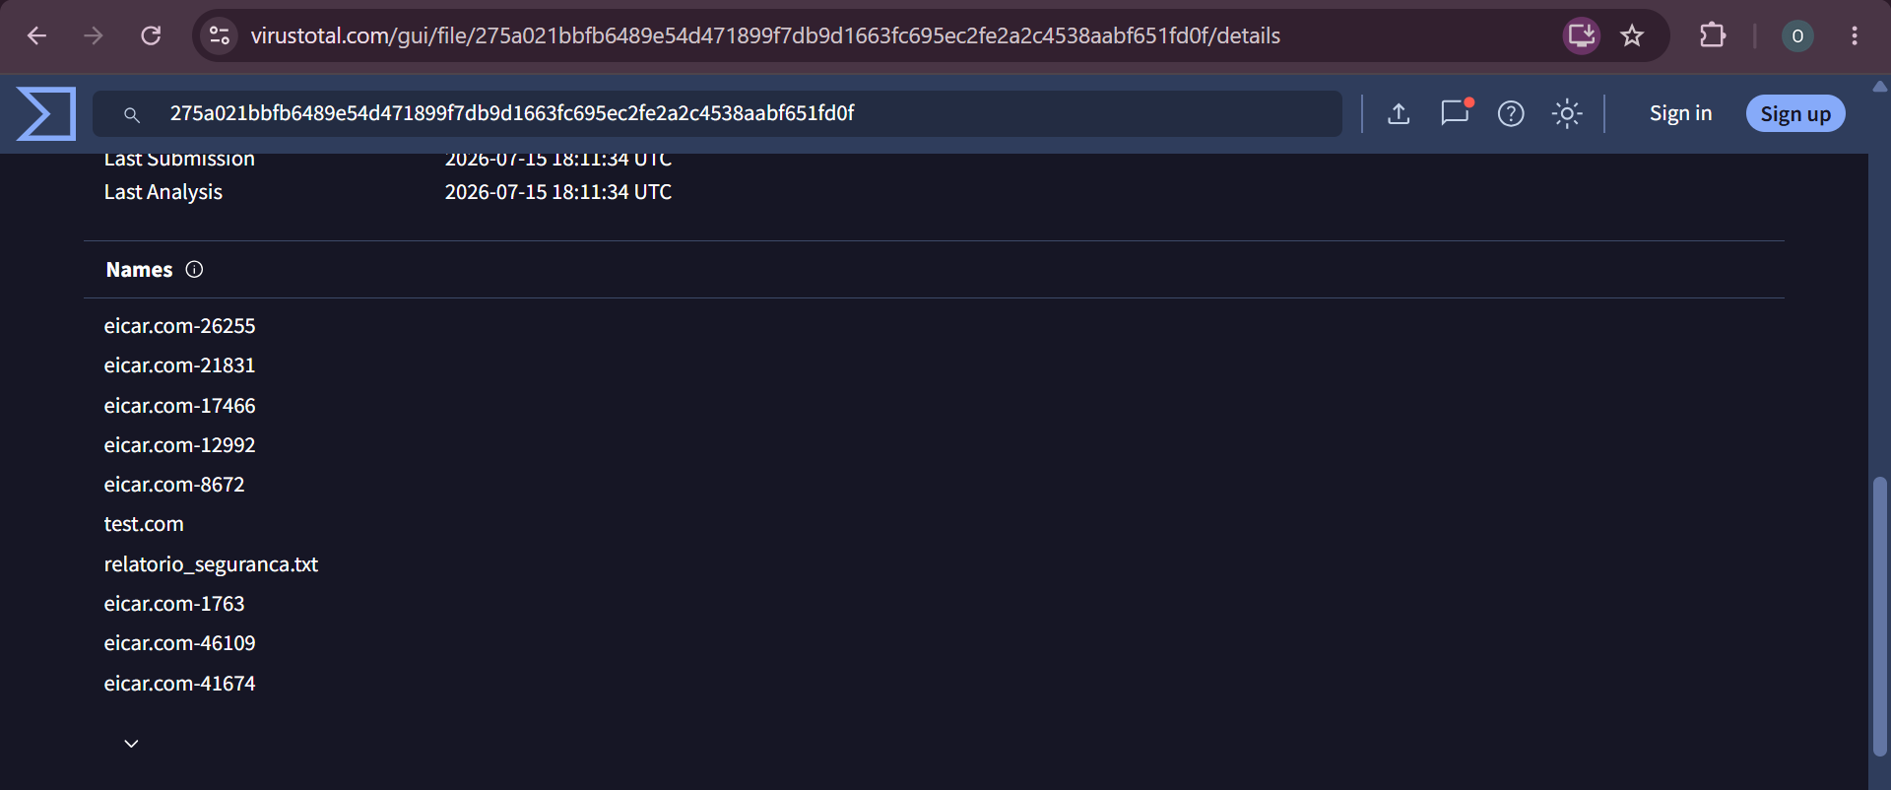Click the info icon beside Names
The height and width of the screenshot is (790, 1891).
tap(194, 269)
